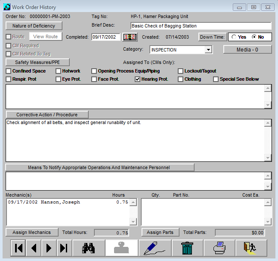Go to the previous work order record
Image resolution: width=278 pixels, height=261 pixels.
[x=34, y=248]
